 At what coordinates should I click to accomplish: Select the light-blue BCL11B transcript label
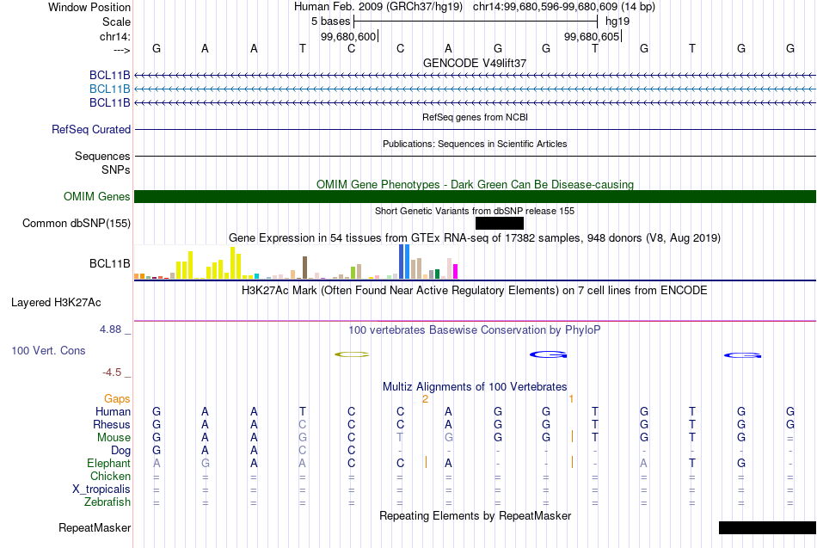109,89
